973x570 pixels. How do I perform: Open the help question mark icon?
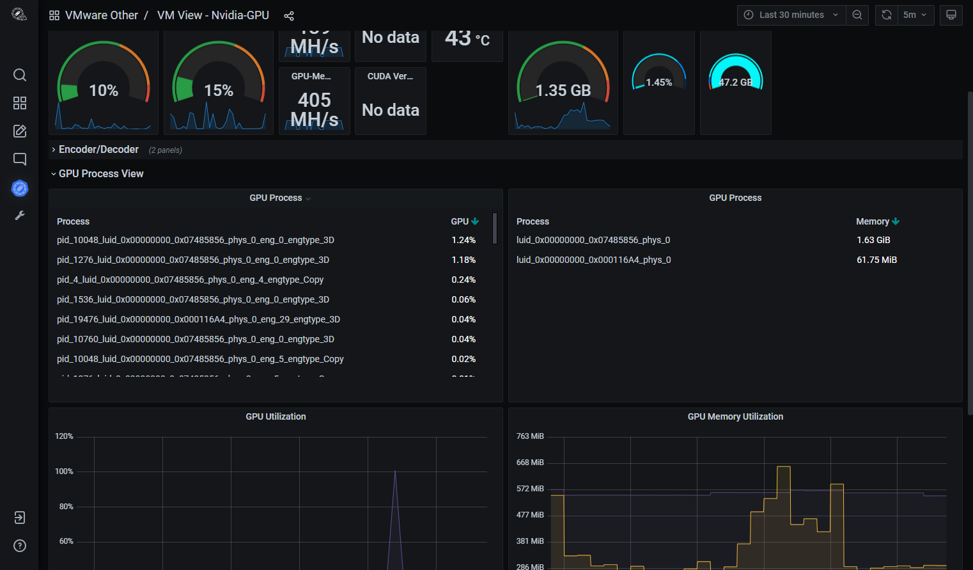pos(20,546)
